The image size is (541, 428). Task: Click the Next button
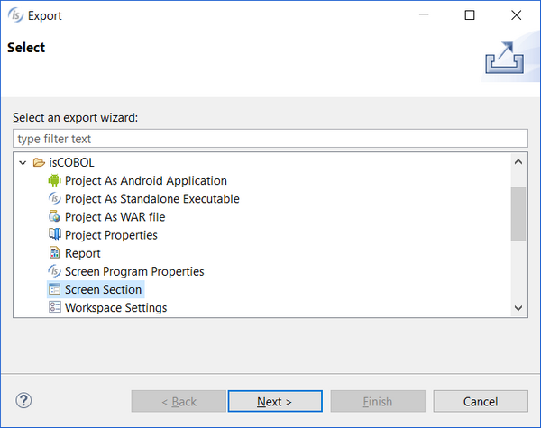(275, 402)
